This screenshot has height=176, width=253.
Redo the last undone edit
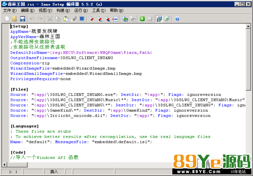40,19
